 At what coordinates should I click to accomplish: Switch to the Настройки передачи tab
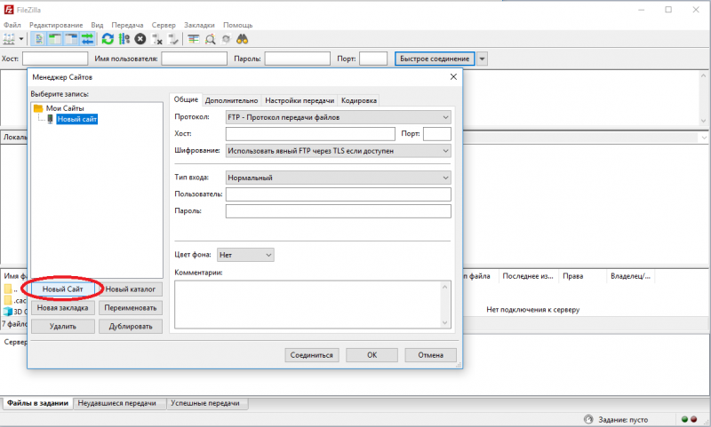[300, 100]
